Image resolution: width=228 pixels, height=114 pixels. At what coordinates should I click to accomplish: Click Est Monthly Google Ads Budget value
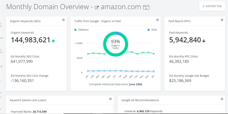pos(180,81)
